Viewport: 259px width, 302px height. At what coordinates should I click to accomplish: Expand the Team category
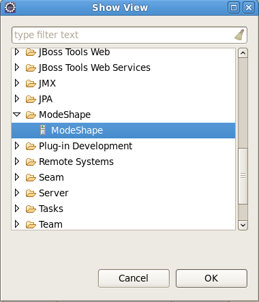coord(17,224)
